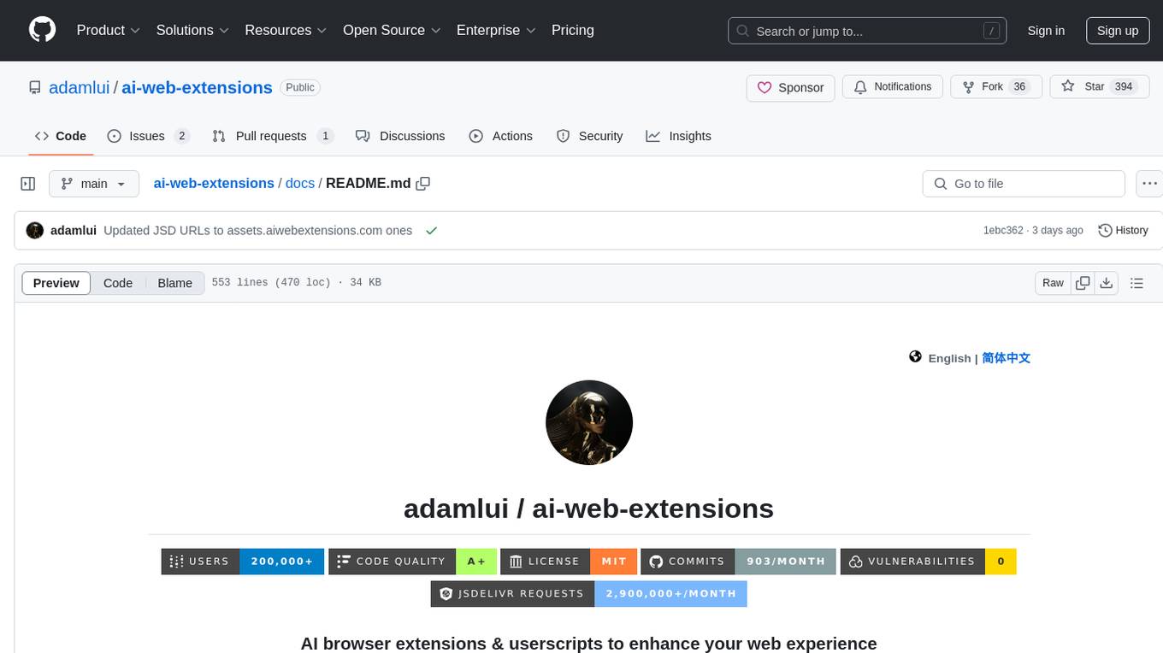Click the adamlui / ai-web-extensions heading
The width and height of the screenshot is (1163, 653).
tap(588, 509)
